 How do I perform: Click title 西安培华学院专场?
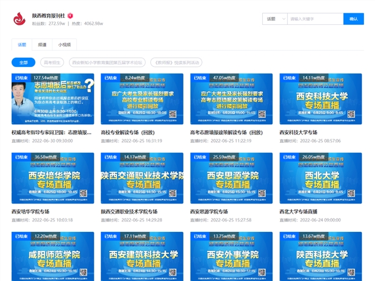[x=30, y=212]
